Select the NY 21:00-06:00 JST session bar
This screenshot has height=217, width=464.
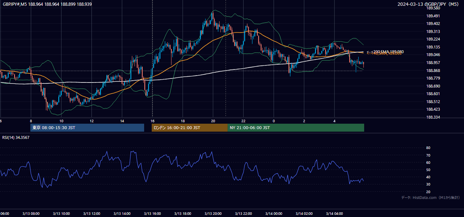point(296,128)
